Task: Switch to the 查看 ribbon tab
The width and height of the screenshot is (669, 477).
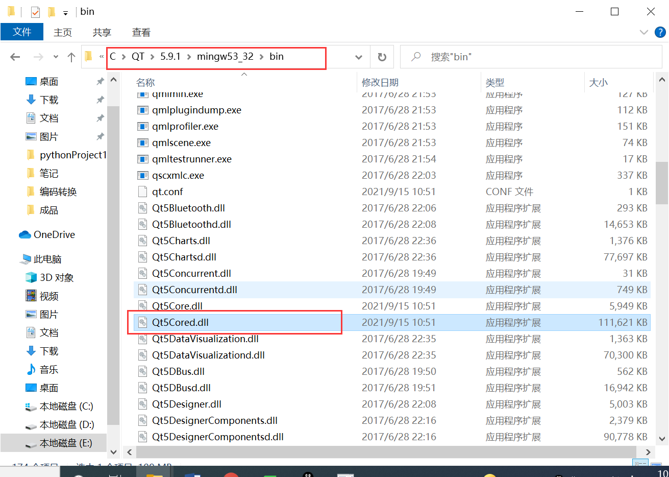Action: pyautogui.click(x=141, y=32)
